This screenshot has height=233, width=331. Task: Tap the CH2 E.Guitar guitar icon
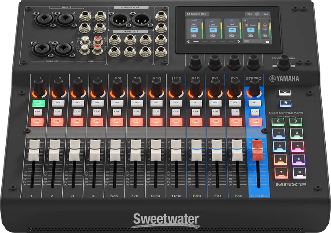coord(213,20)
